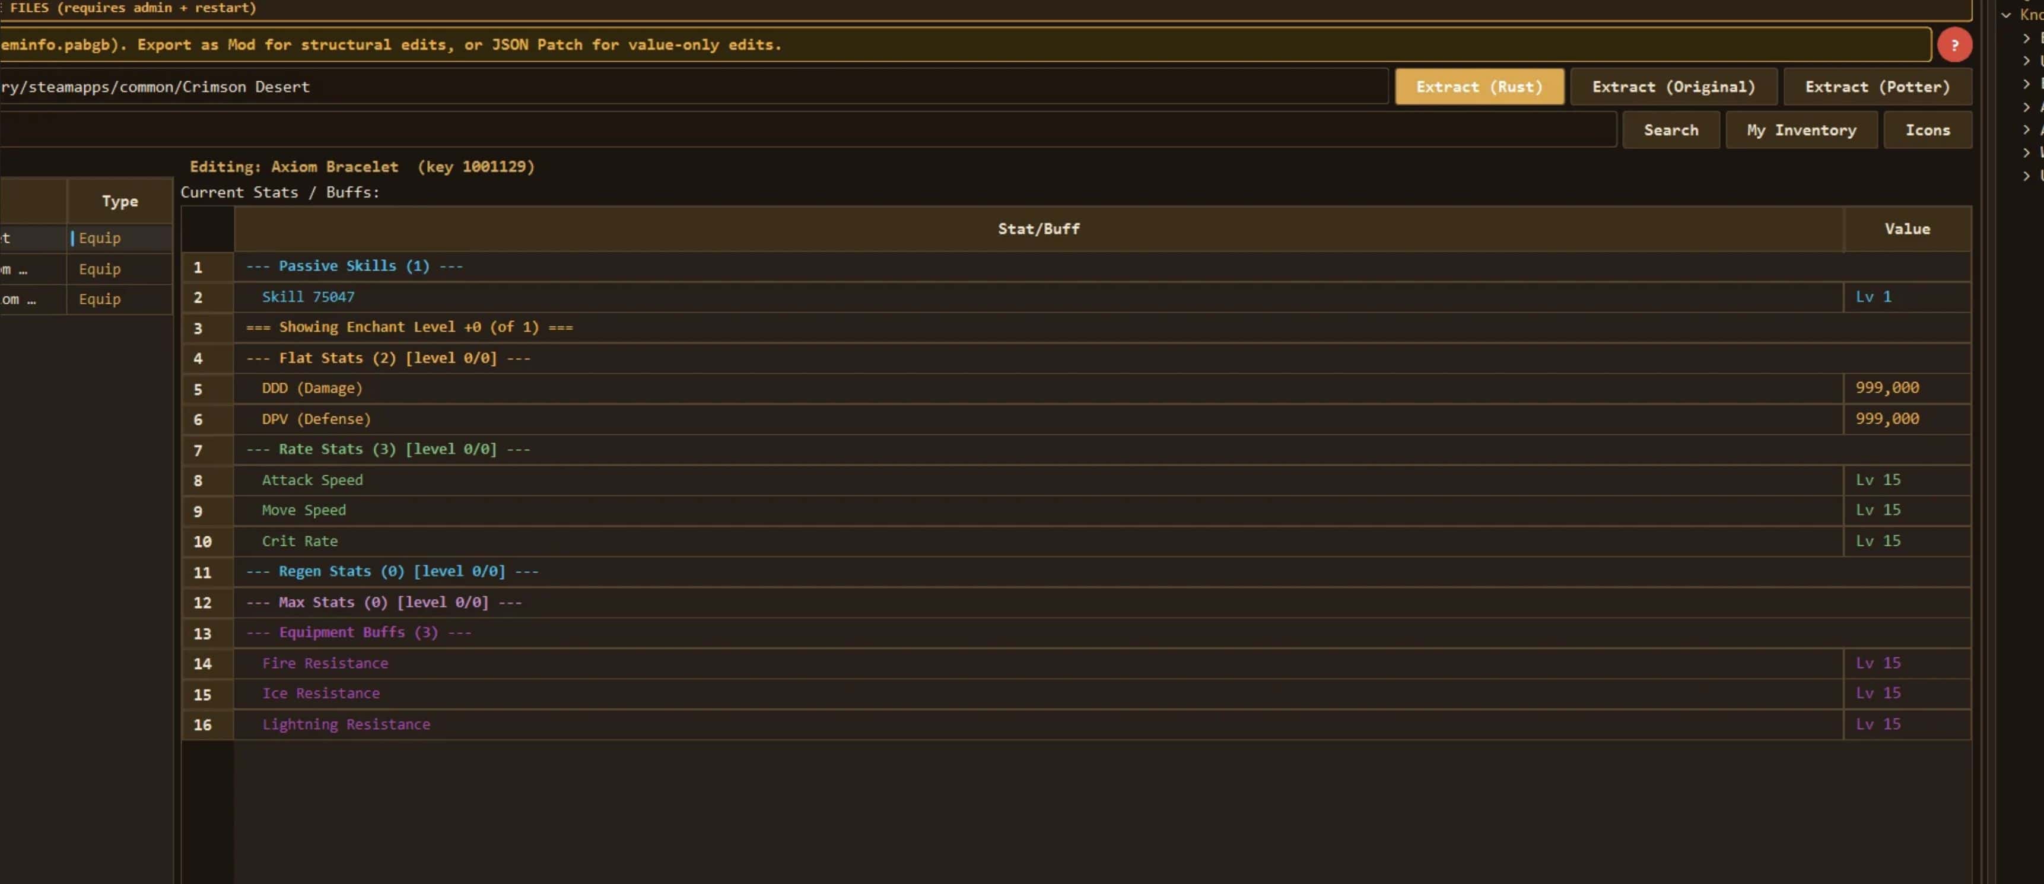
Task: Expand the bottom-most visible tree chevron on right
Action: point(2026,176)
